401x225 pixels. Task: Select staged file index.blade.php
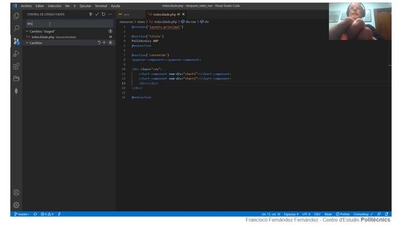(69, 37)
